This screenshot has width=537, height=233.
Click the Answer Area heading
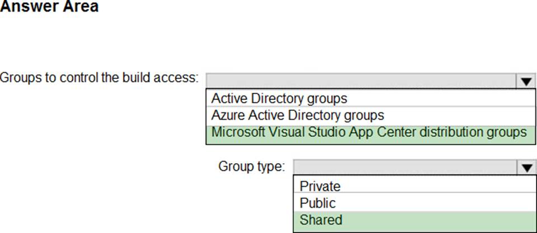49,7
